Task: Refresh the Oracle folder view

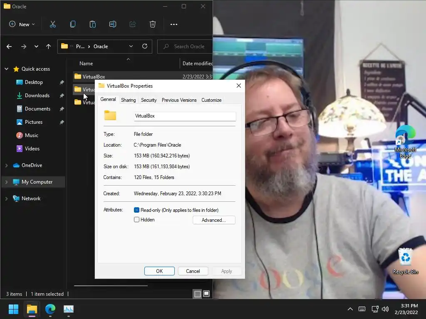Action: [x=145, y=47]
